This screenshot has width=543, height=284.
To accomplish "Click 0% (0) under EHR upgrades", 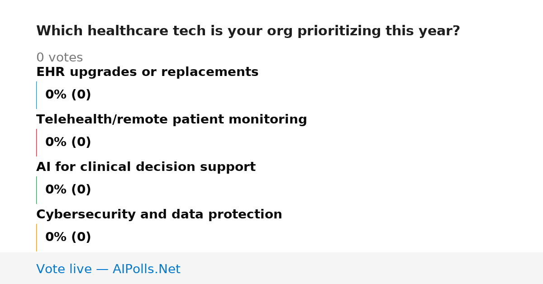I will 68,95.
